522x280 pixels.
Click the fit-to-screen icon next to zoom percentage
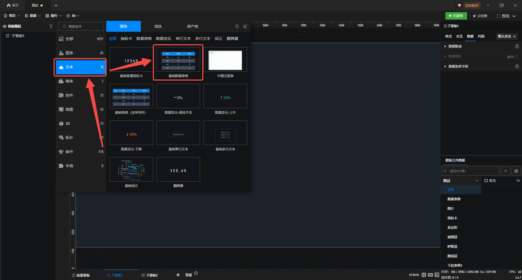point(424,275)
